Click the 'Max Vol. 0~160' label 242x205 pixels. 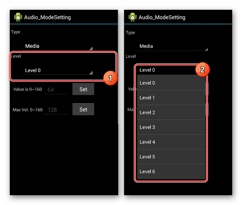click(28, 110)
